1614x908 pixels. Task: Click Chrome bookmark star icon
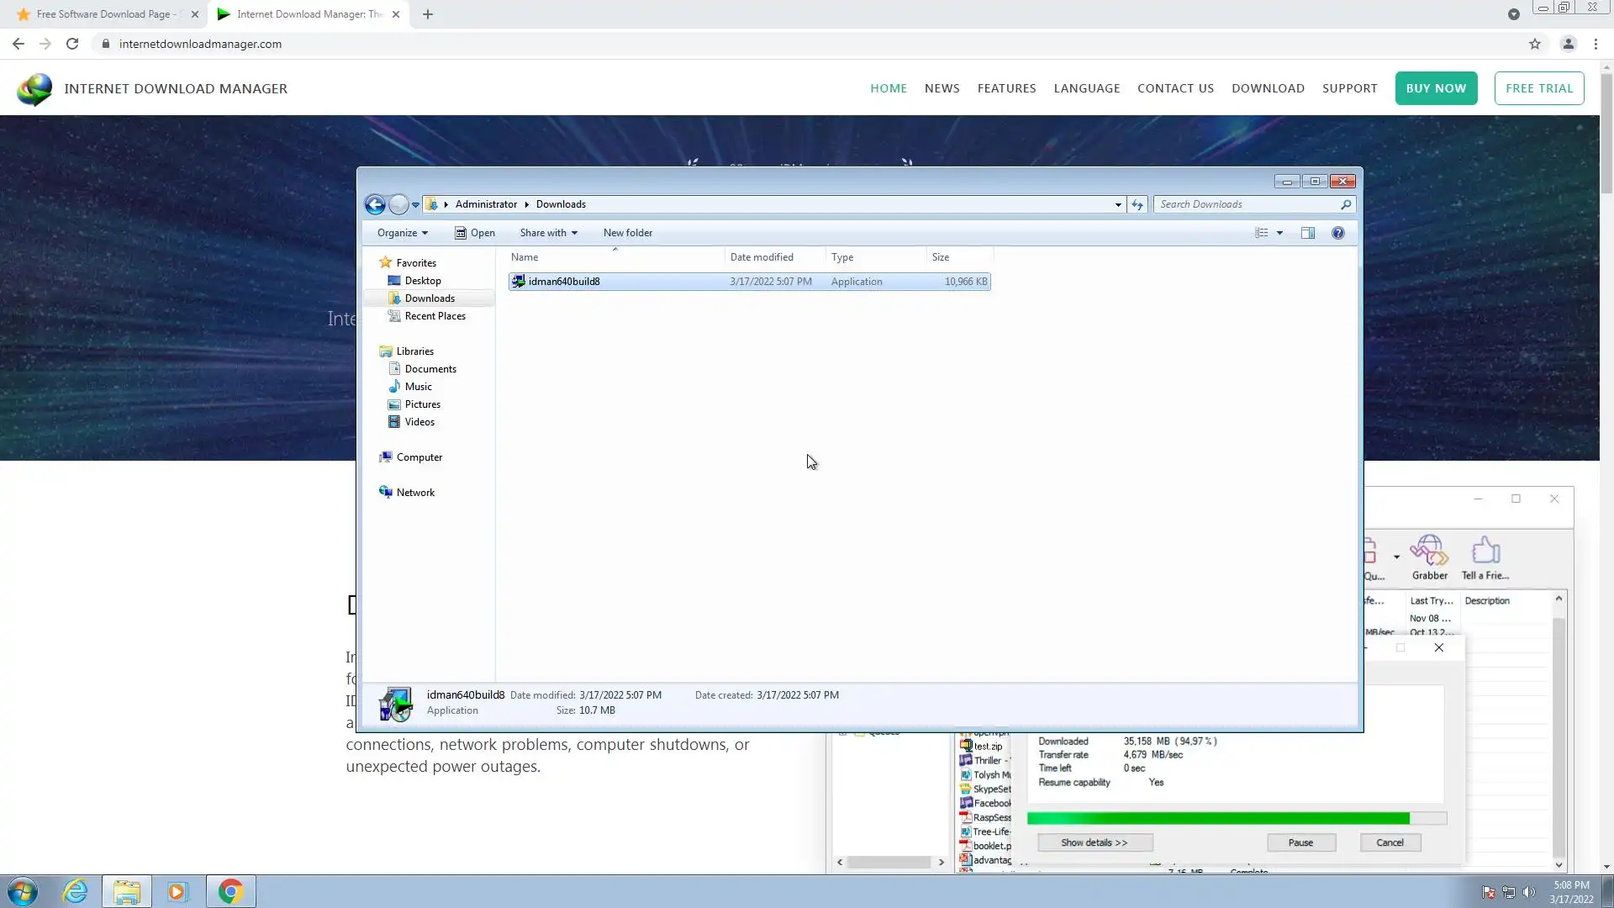(1535, 44)
